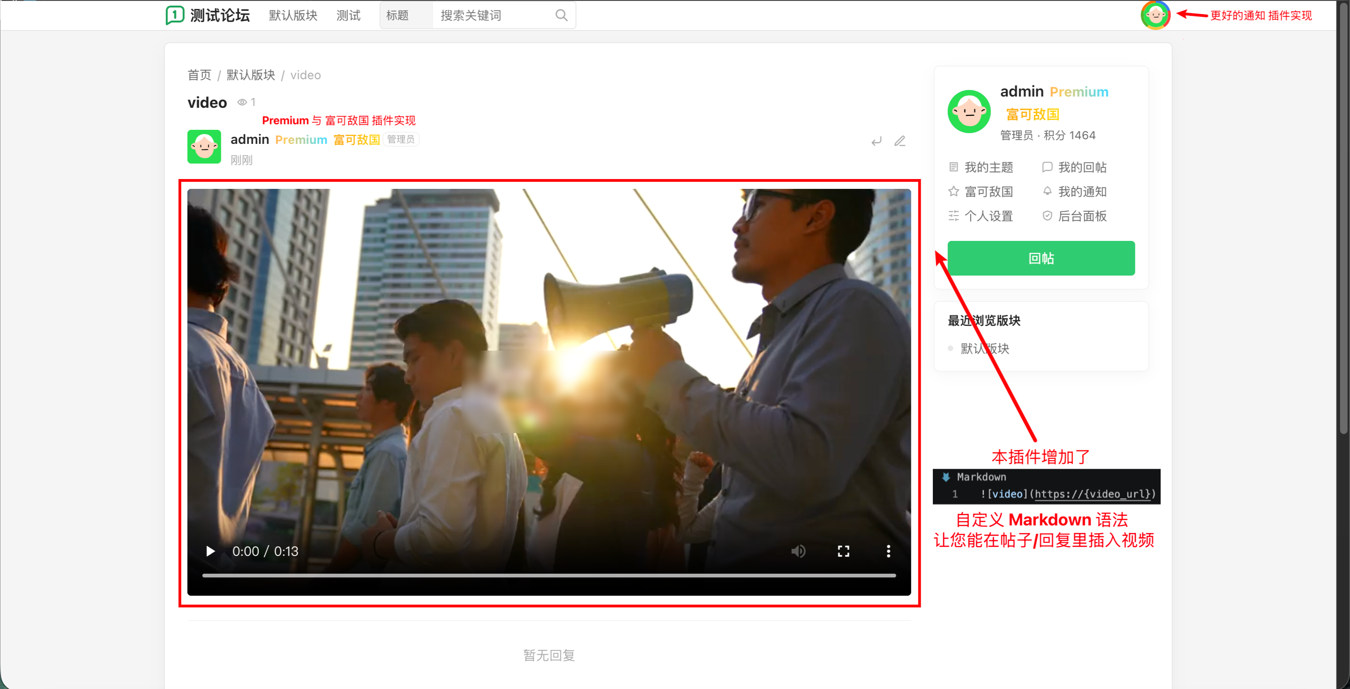This screenshot has height=689, width=1350.
Task: Open the video's more options menu
Action: [x=888, y=551]
